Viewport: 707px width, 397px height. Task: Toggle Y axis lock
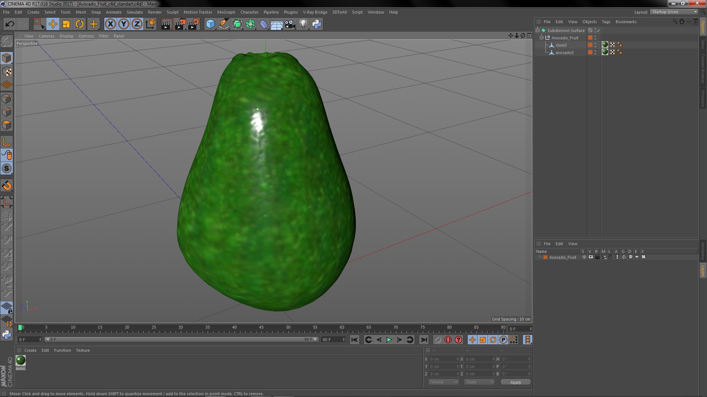(x=124, y=24)
